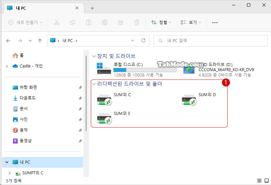
Task: Maximize the File Explorer window
Action: (249, 5)
